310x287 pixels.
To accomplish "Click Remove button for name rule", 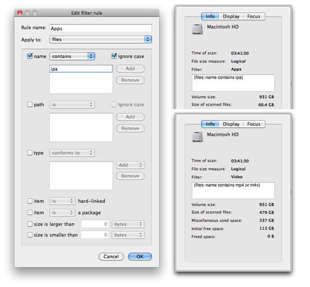I will click(130, 80).
